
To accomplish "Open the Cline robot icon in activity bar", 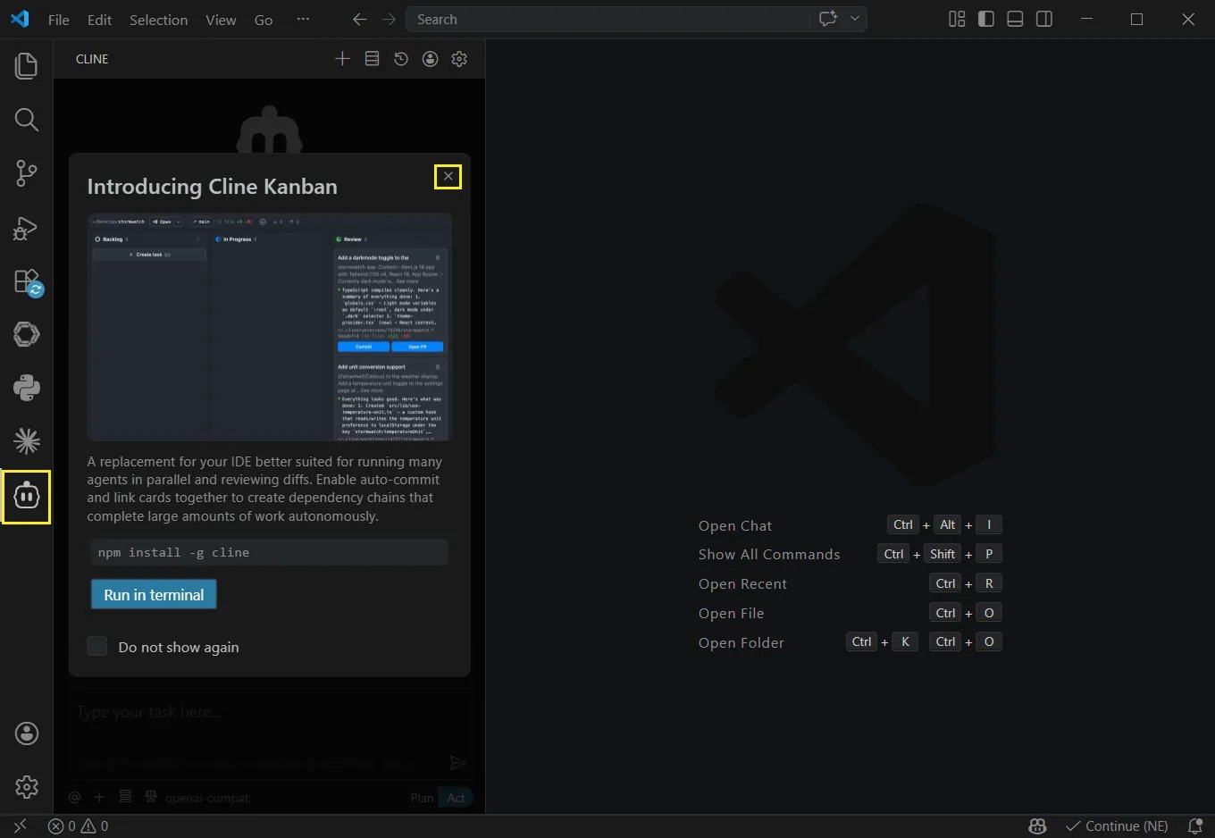I will (x=27, y=496).
